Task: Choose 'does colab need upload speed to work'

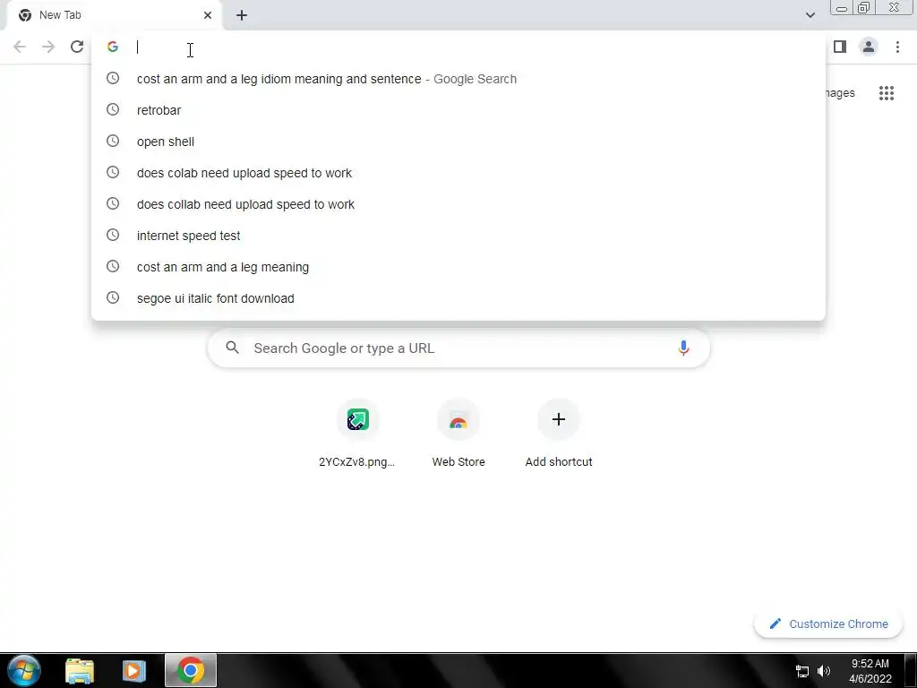Action: (458, 173)
